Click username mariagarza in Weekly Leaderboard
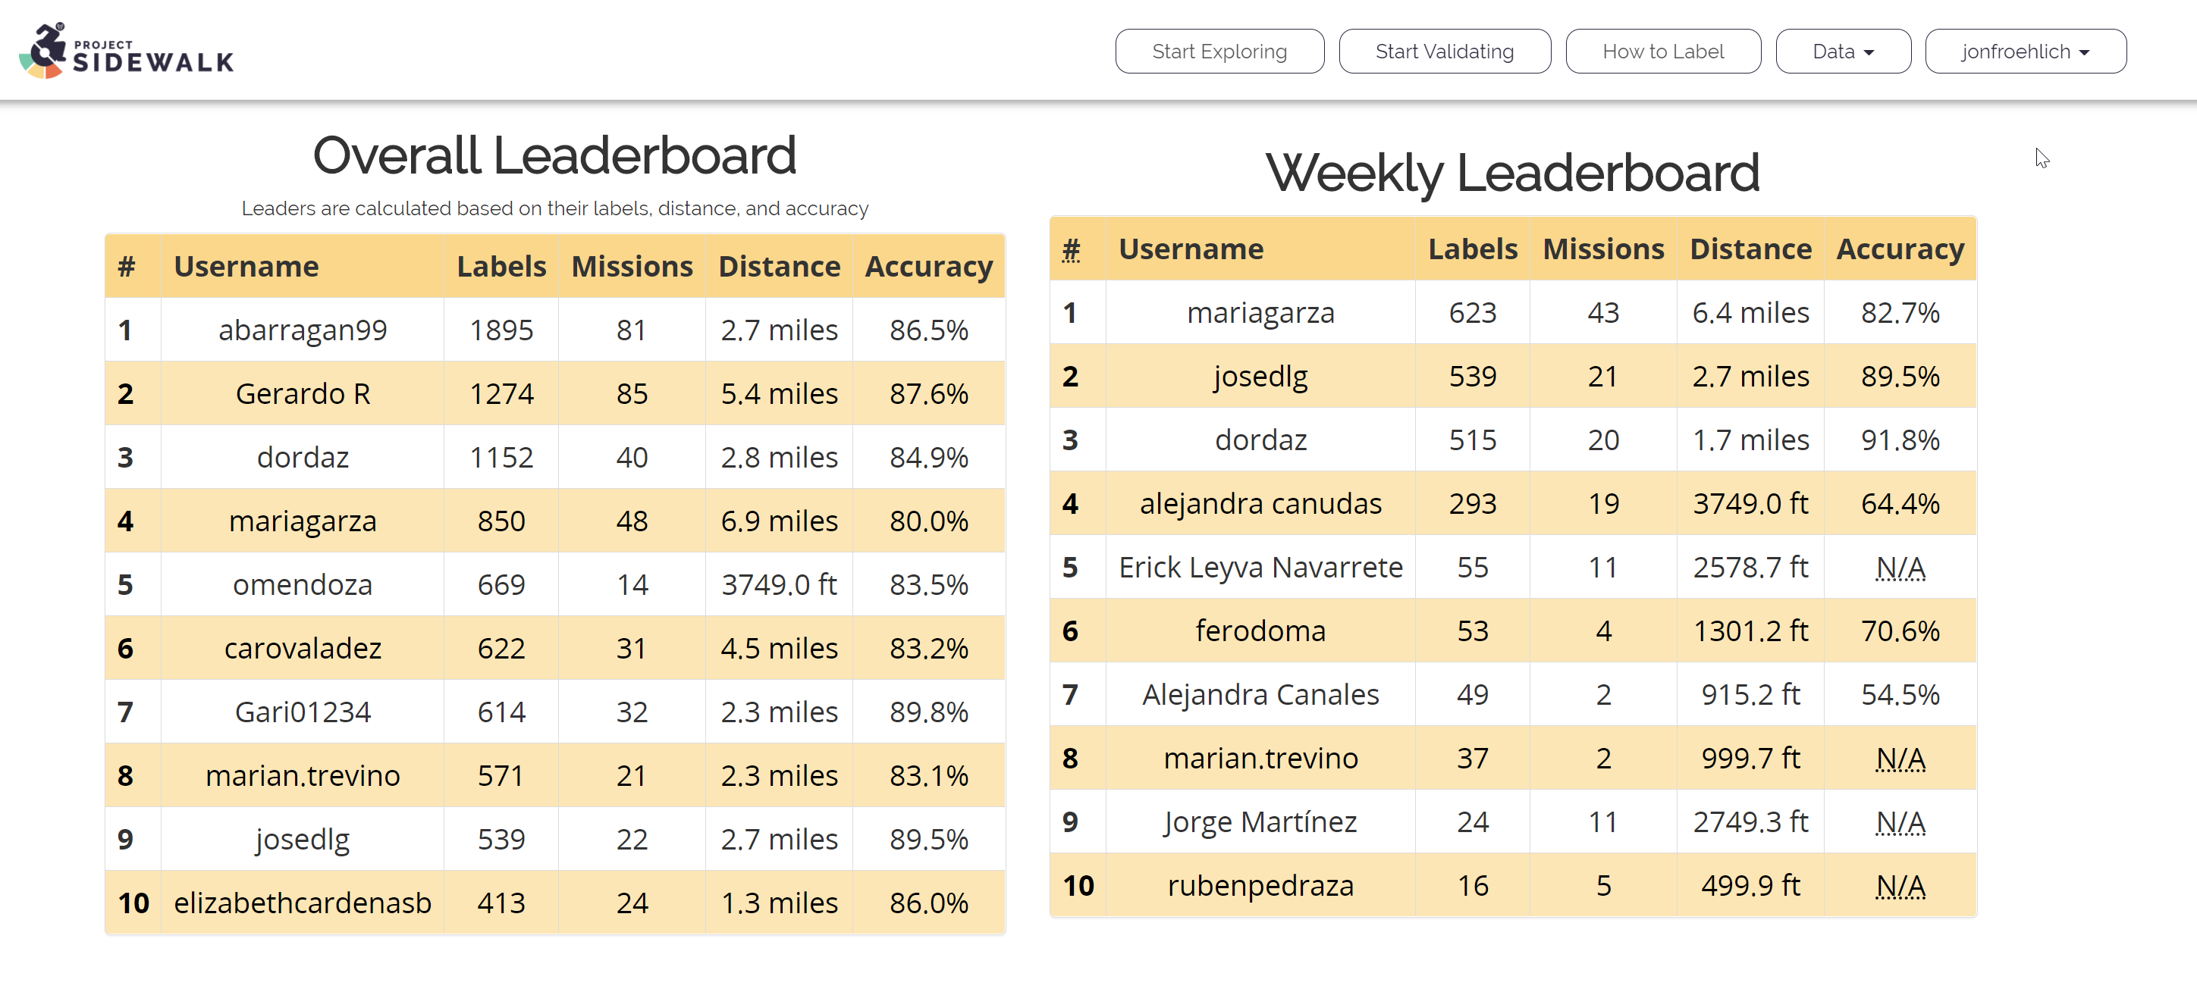 (x=1260, y=312)
